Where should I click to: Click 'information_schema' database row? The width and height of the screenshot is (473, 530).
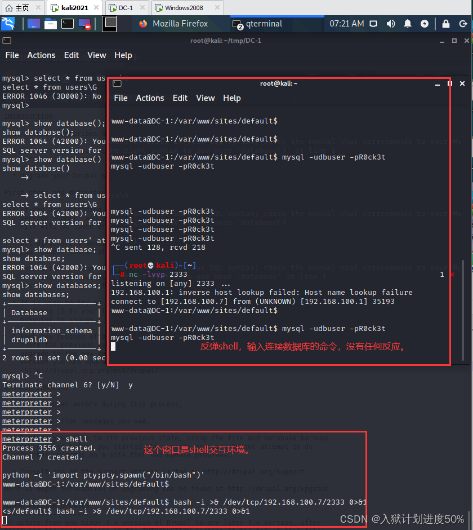tap(51, 330)
